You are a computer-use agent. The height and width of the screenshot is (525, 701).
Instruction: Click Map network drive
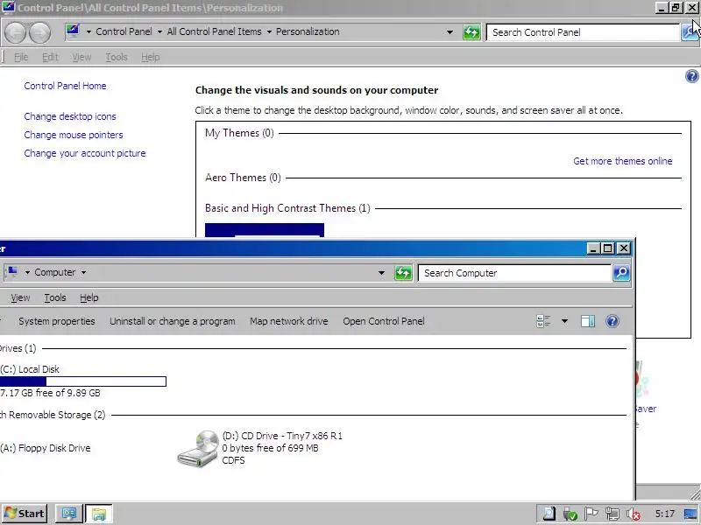tap(289, 321)
